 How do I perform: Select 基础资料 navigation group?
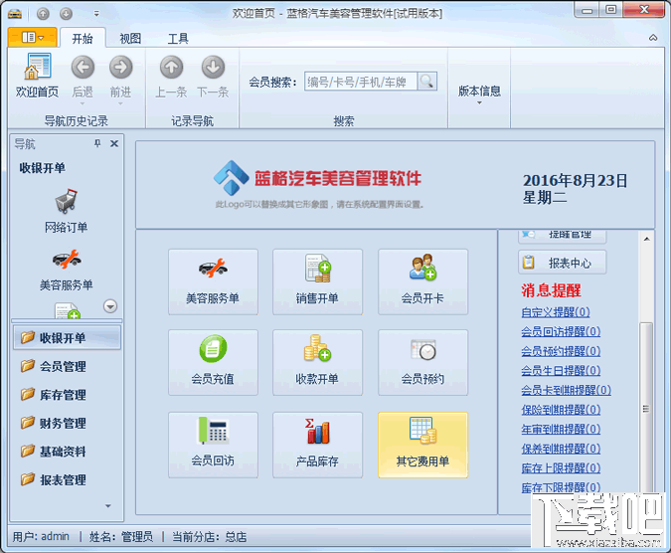[x=67, y=452]
